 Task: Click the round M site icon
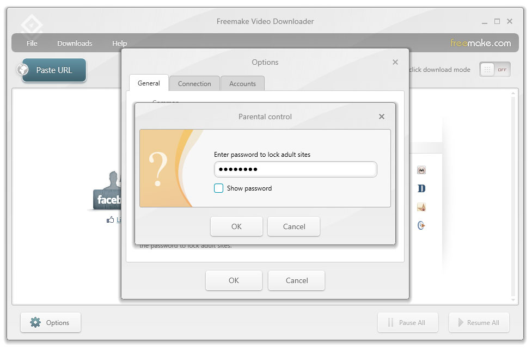[421, 170]
